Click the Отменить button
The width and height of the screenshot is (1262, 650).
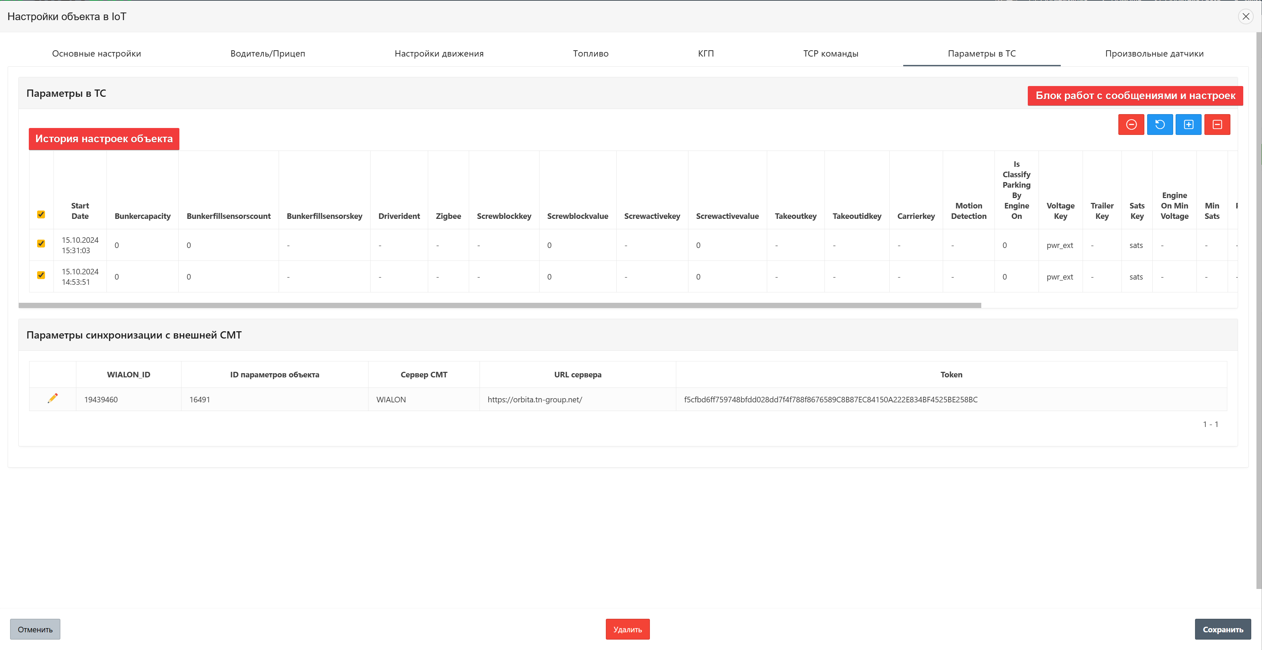click(35, 629)
